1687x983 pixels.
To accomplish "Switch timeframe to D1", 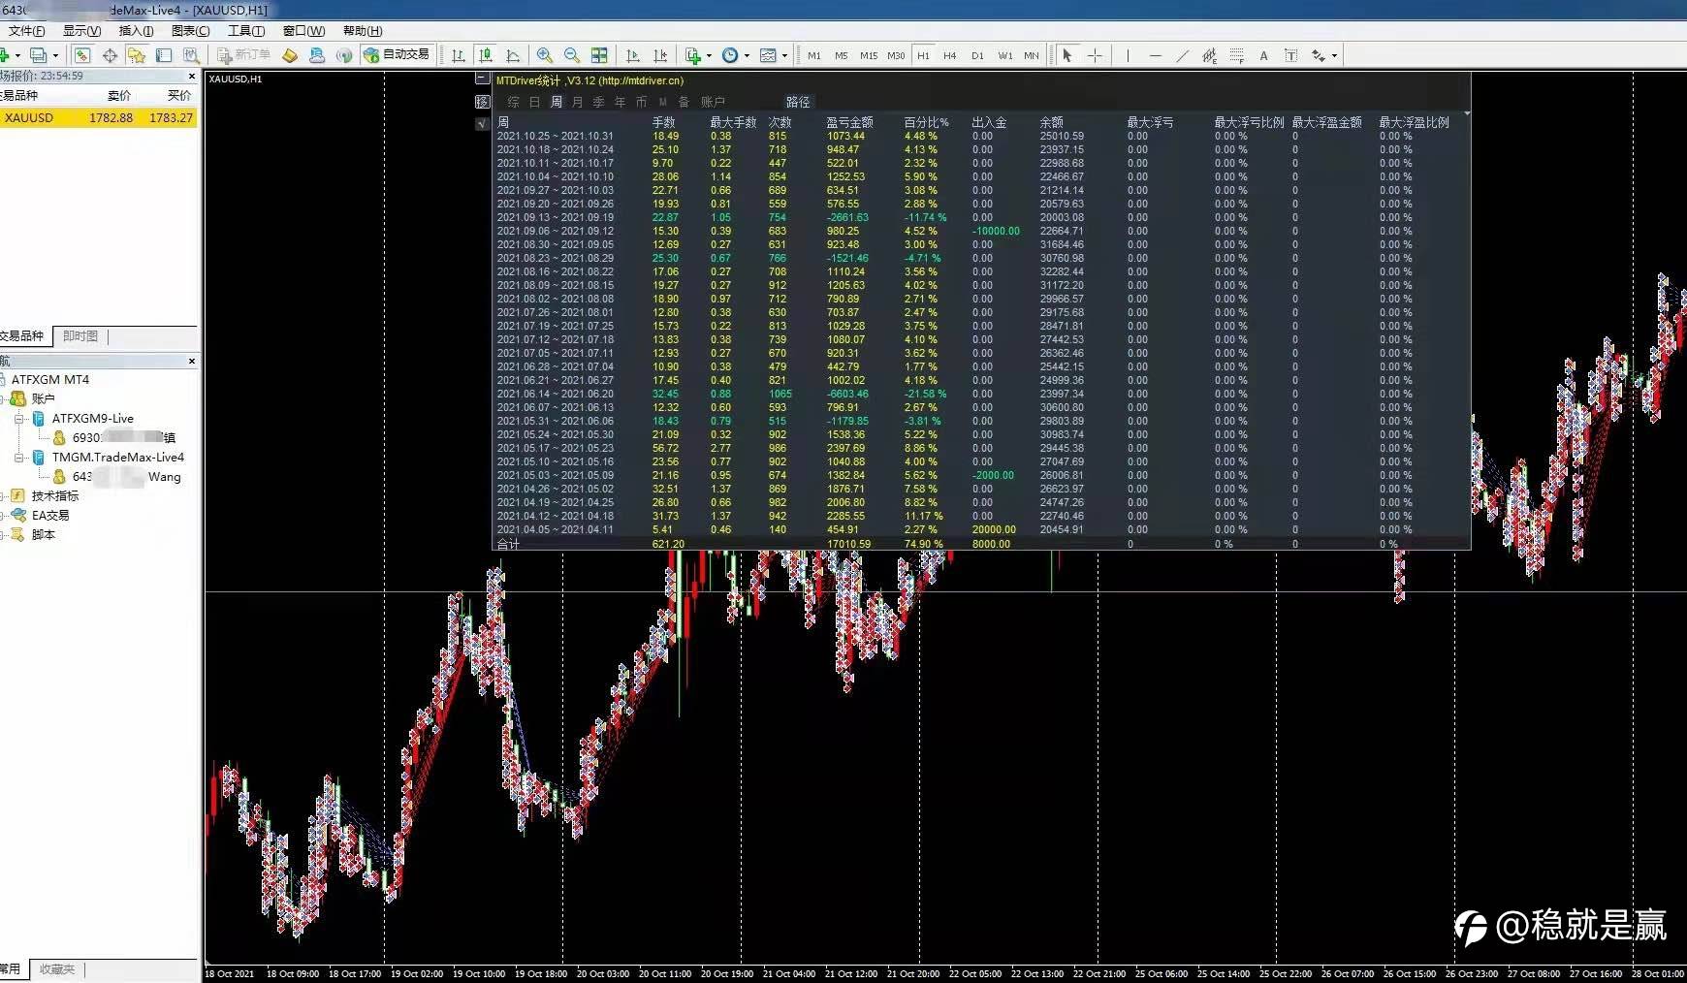I will pyautogui.click(x=977, y=55).
